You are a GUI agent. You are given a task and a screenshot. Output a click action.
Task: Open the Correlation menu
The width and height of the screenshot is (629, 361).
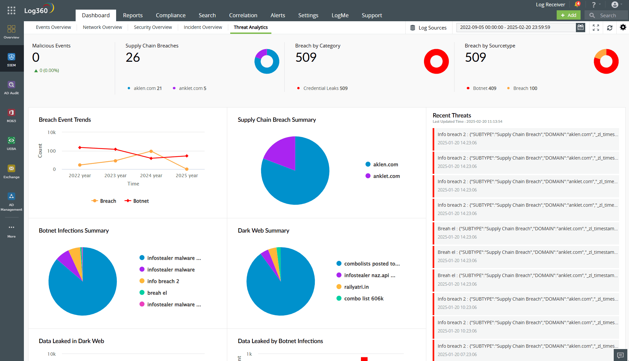click(243, 15)
